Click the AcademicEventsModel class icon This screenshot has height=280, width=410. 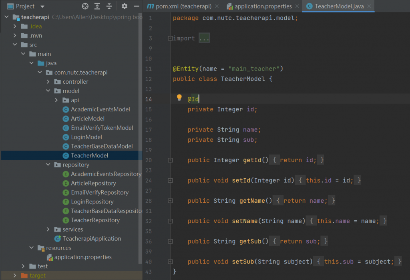tap(66, 109)
